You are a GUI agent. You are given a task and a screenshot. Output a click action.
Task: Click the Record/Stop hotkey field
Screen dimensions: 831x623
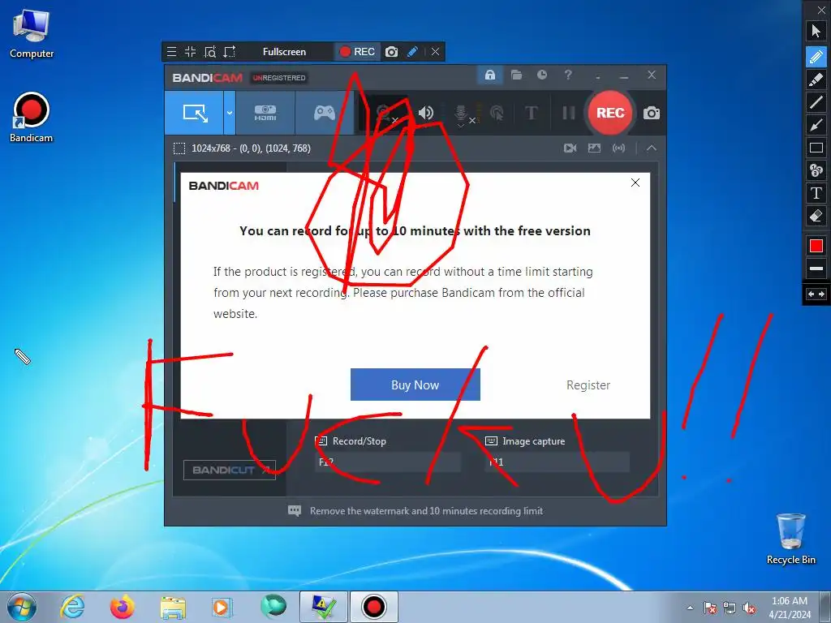tap(388, 462)
